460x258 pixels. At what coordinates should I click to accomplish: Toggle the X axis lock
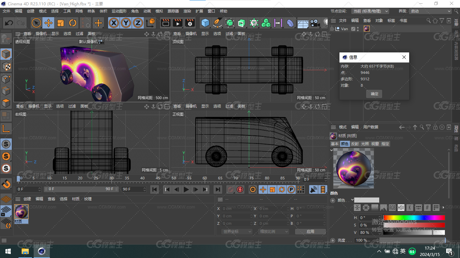114,23
